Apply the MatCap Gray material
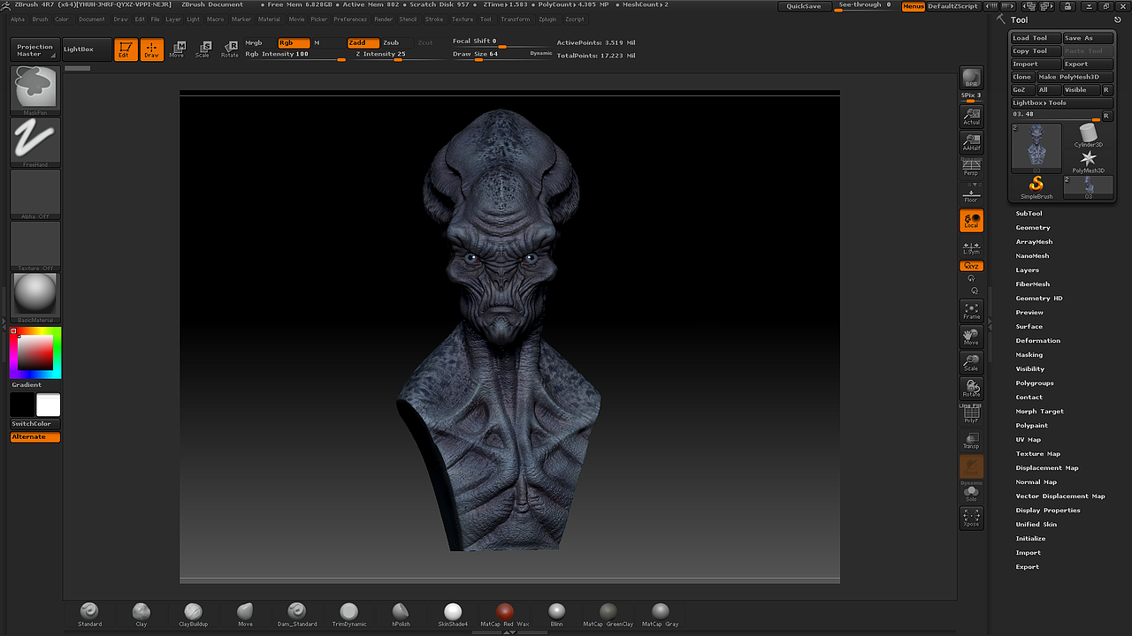Image resolution: width=1132 pixels, height=636 pixels. (660, 615)
